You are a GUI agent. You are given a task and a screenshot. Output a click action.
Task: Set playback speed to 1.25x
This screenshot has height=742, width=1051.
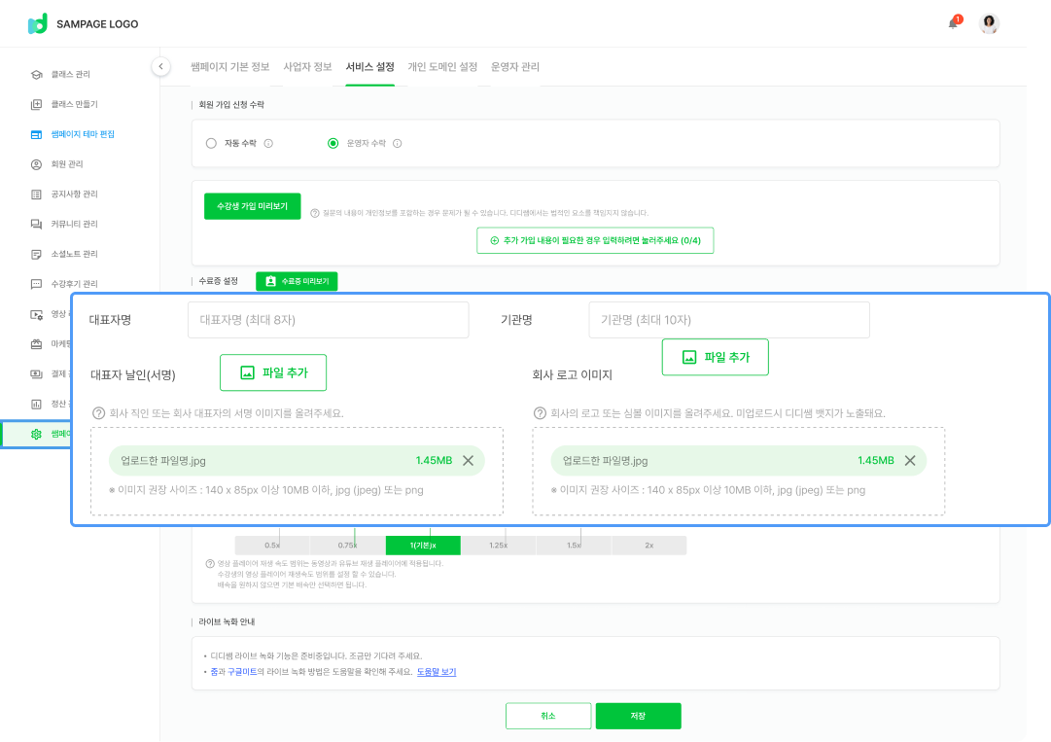point(499,546)
